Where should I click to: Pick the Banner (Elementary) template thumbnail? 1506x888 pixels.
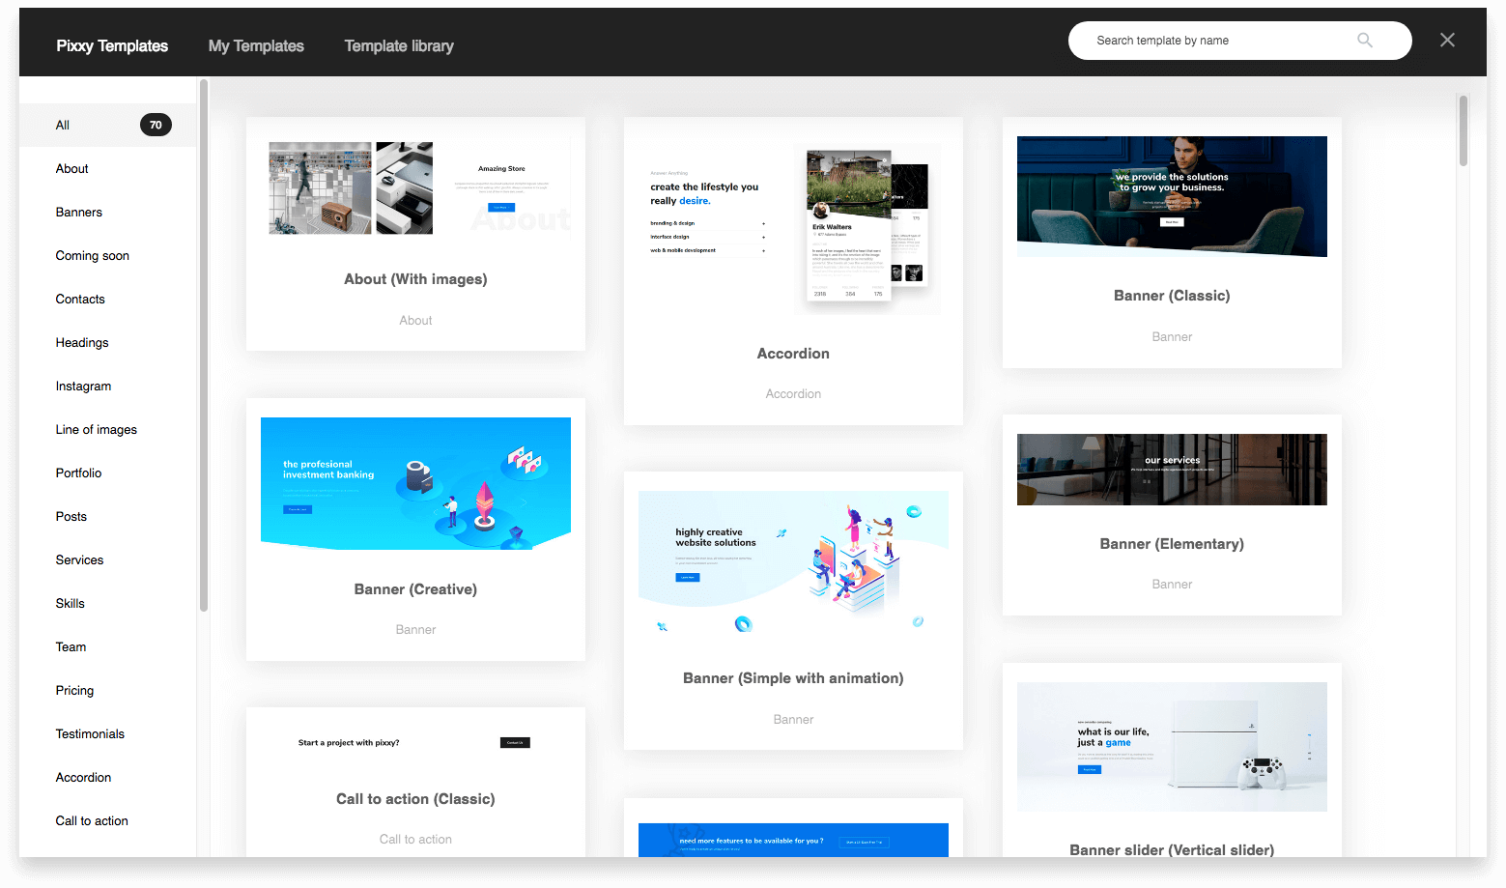coord(1172,470)
